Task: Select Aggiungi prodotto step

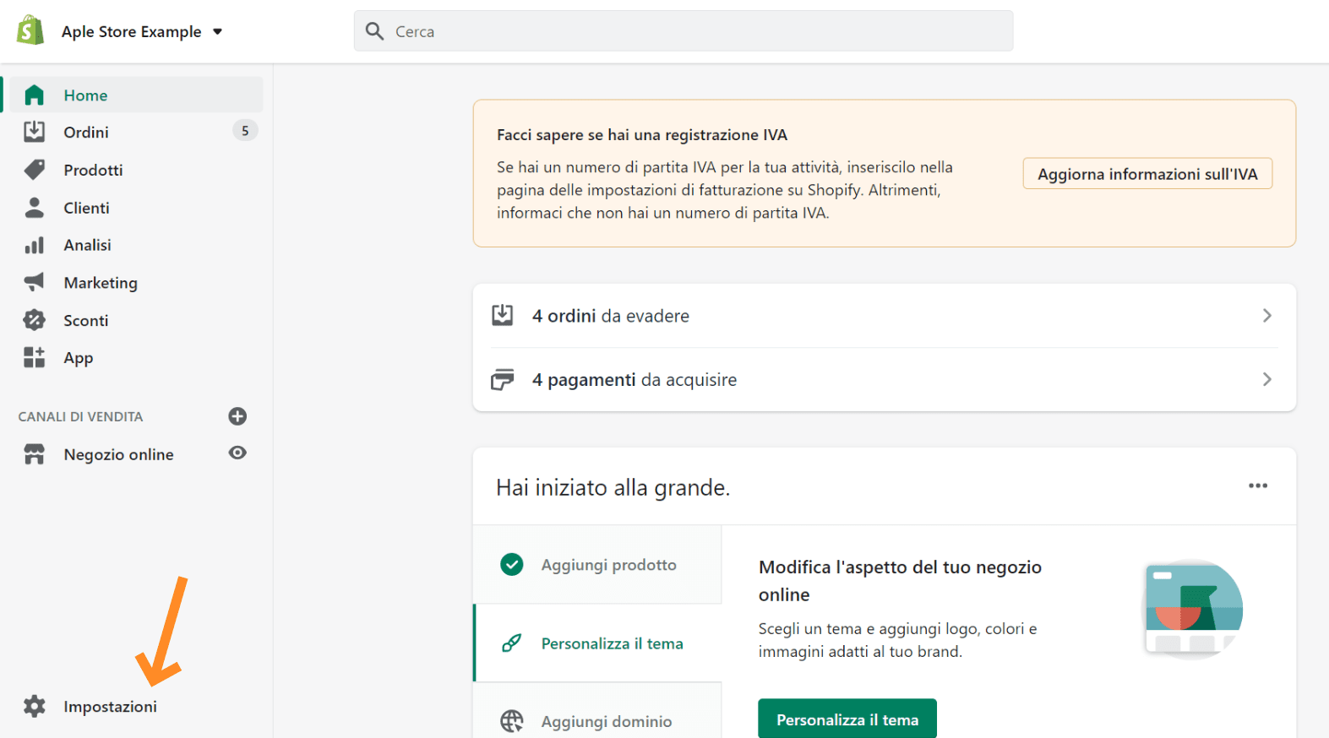Action: coord(597,565)
